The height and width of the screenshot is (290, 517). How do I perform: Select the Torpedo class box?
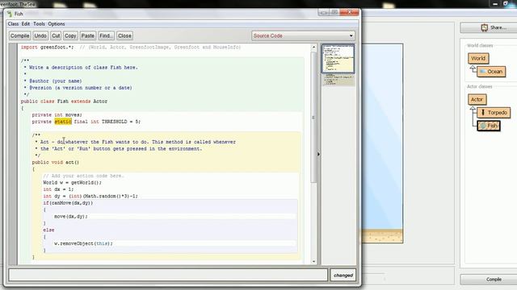tap(494, 113)
